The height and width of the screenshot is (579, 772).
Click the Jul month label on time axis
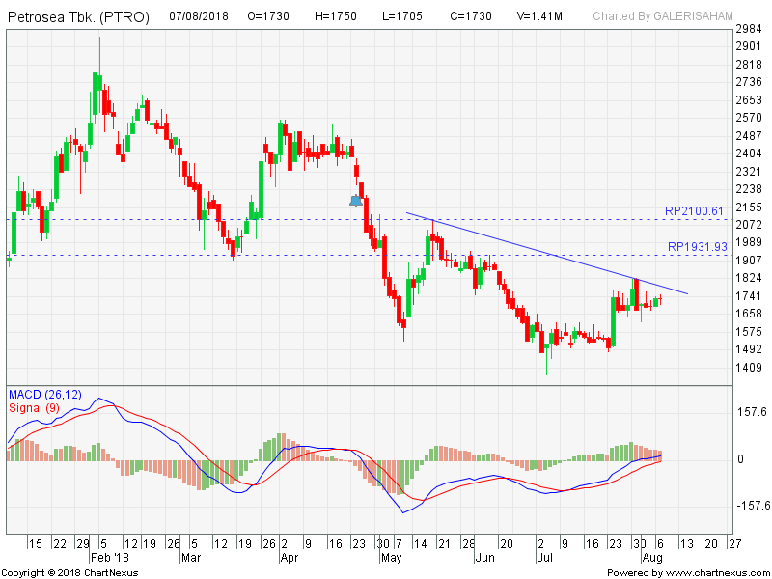[545, 558]
